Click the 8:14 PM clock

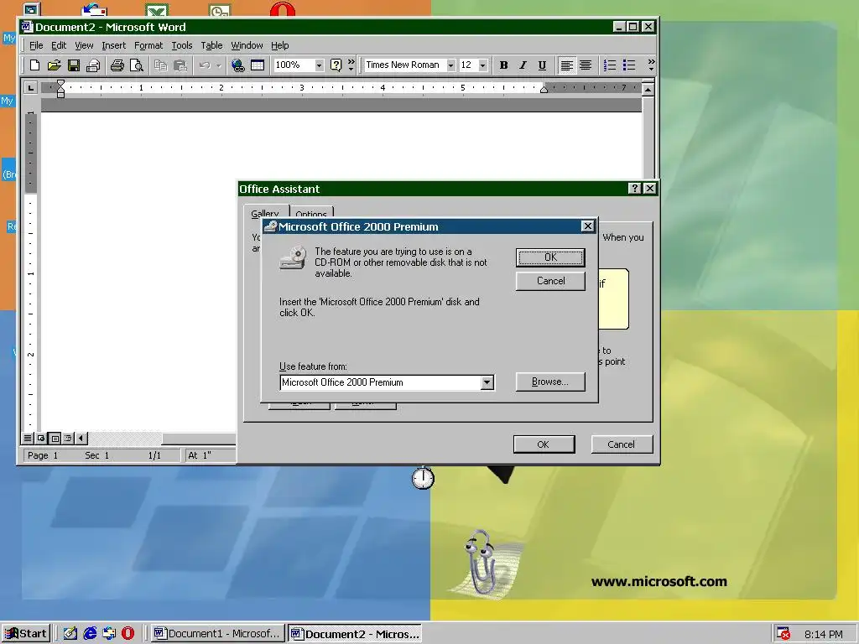pyautogui.click(x=824, y=634)
